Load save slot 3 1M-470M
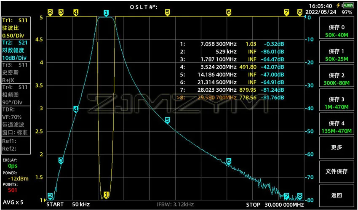Viewport: 358px width, 210px height. (x=337, y=100)
